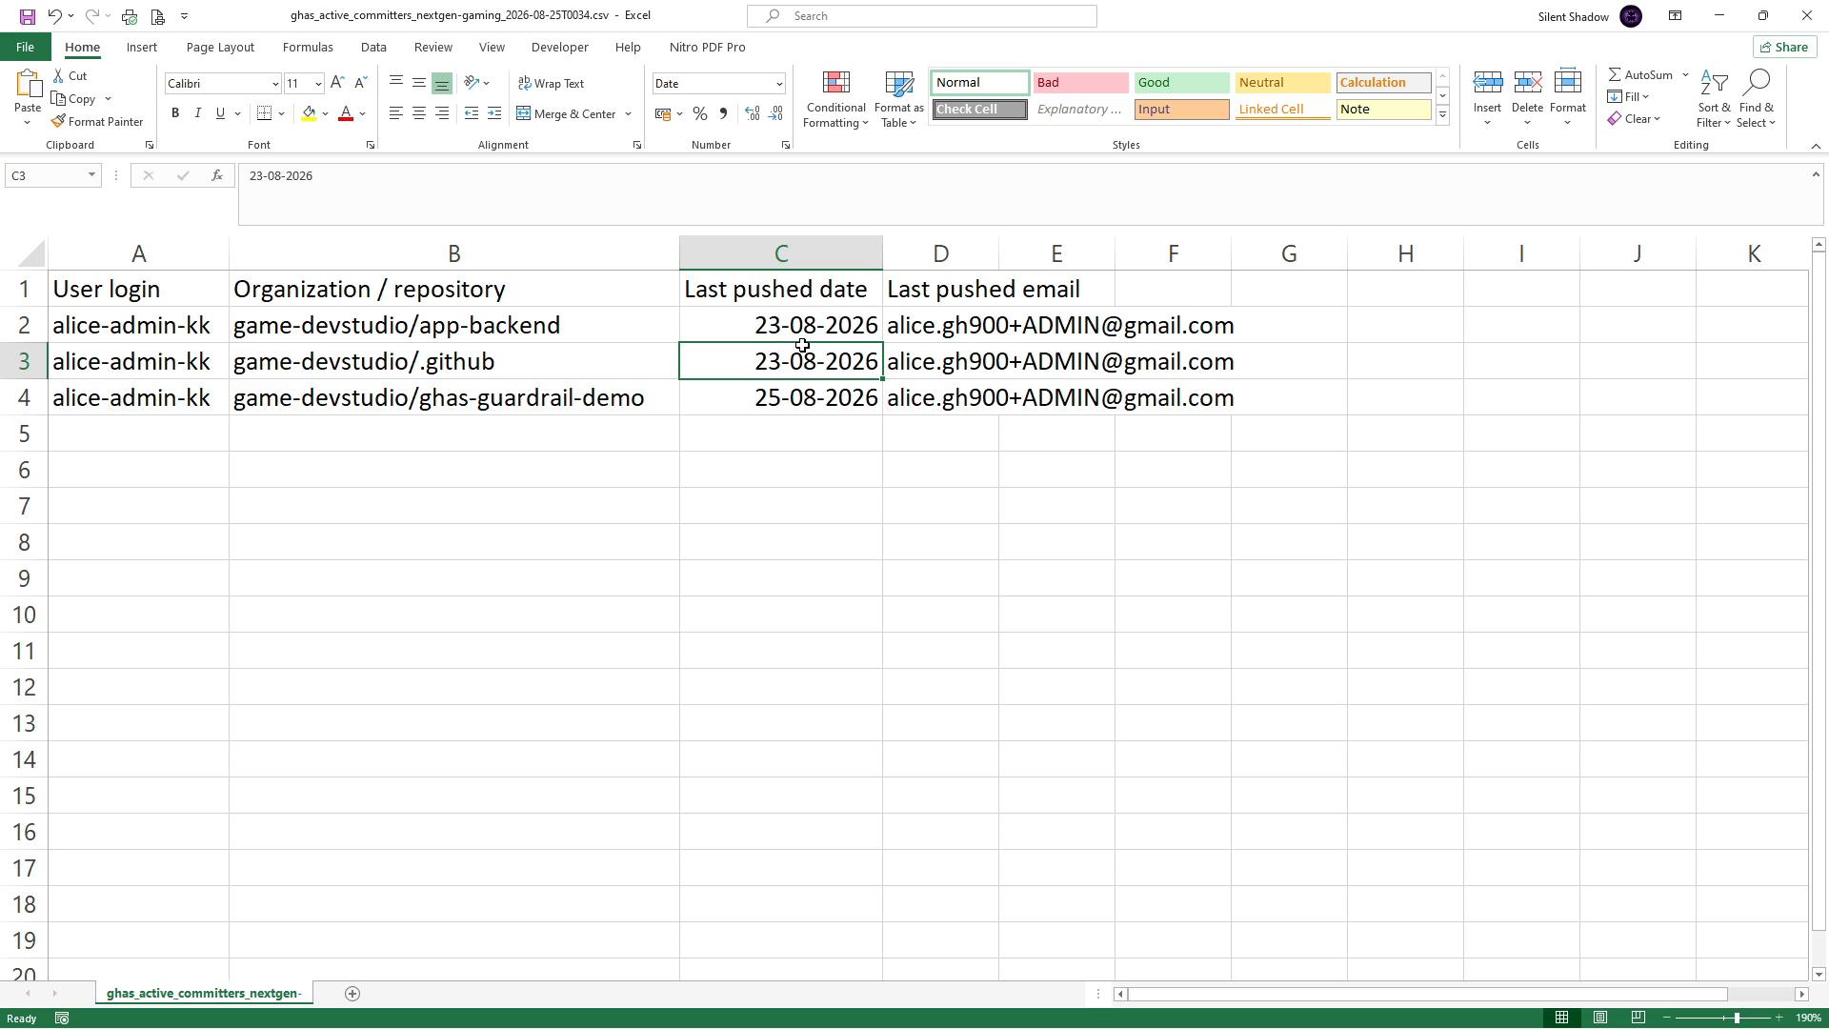Toggle Wrap Text
The height and width of the screenshot is (1029, 1829).
click(x=551, y=84)
